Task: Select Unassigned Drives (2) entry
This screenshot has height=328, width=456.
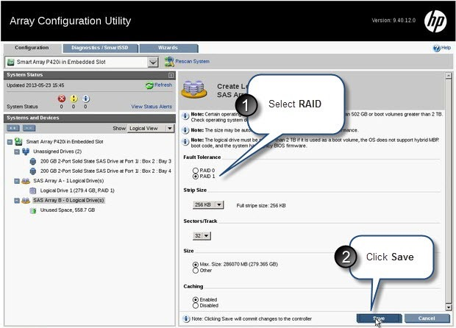Action: (57, 151)
